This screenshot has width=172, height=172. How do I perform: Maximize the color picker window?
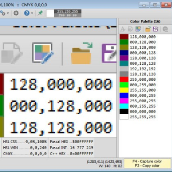155,5
